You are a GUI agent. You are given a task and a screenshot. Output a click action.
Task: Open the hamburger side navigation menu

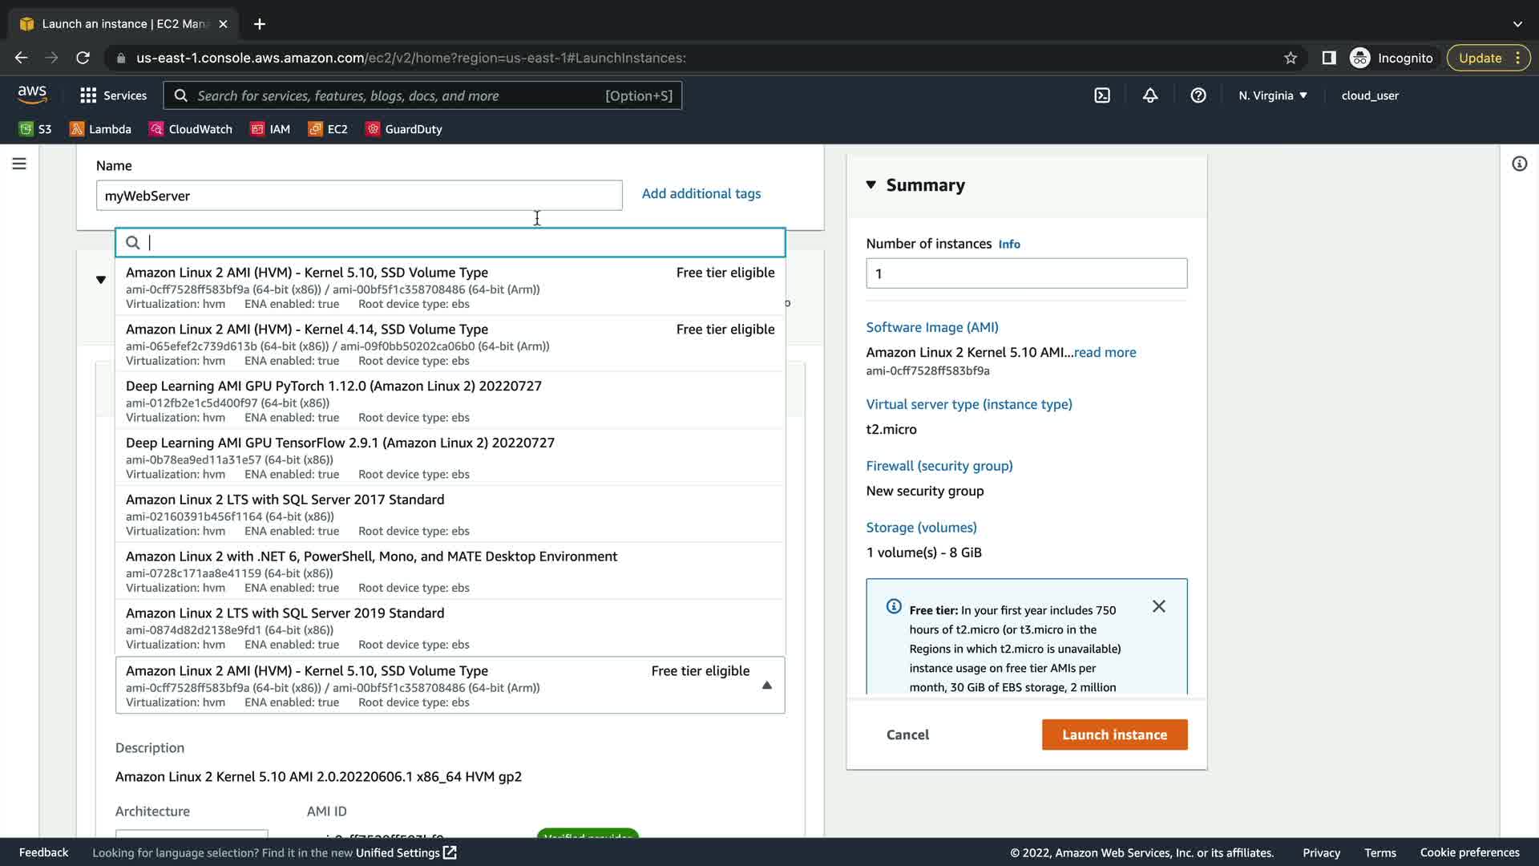(19, 164)
